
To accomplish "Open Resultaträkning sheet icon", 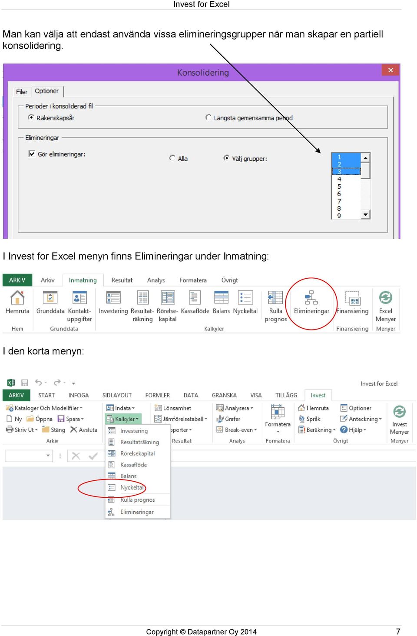I will 142,298.
